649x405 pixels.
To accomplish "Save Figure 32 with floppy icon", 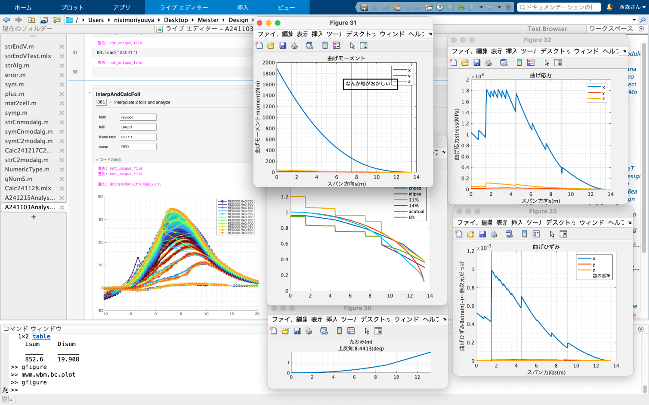I will pos(477,63).
